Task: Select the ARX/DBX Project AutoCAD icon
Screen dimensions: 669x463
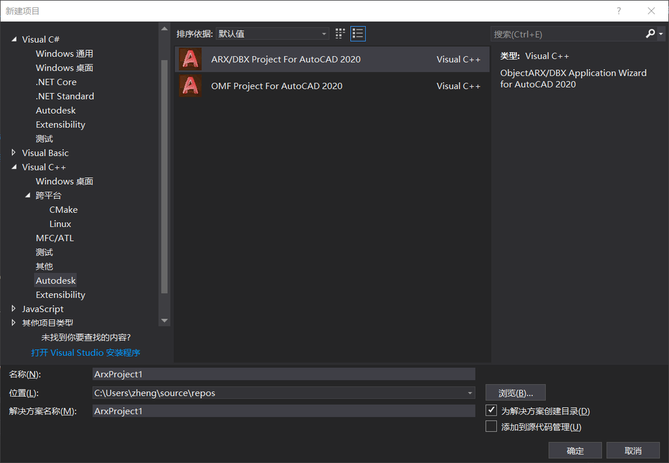Action: tap(190, 59)
